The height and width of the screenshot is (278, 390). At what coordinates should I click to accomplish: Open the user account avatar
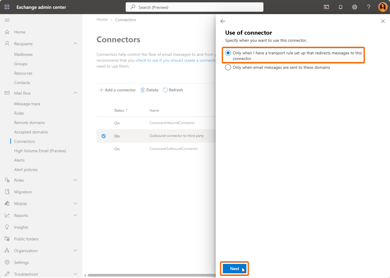click(x=383, y=7)
